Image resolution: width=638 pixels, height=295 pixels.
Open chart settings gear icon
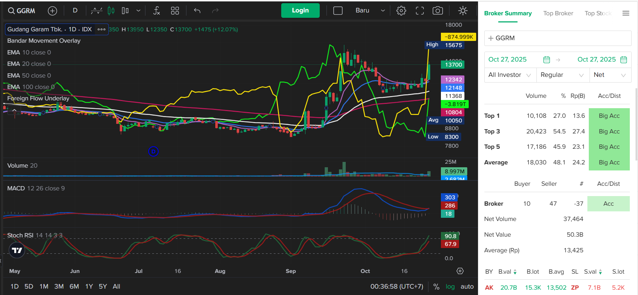pos(401,11)
